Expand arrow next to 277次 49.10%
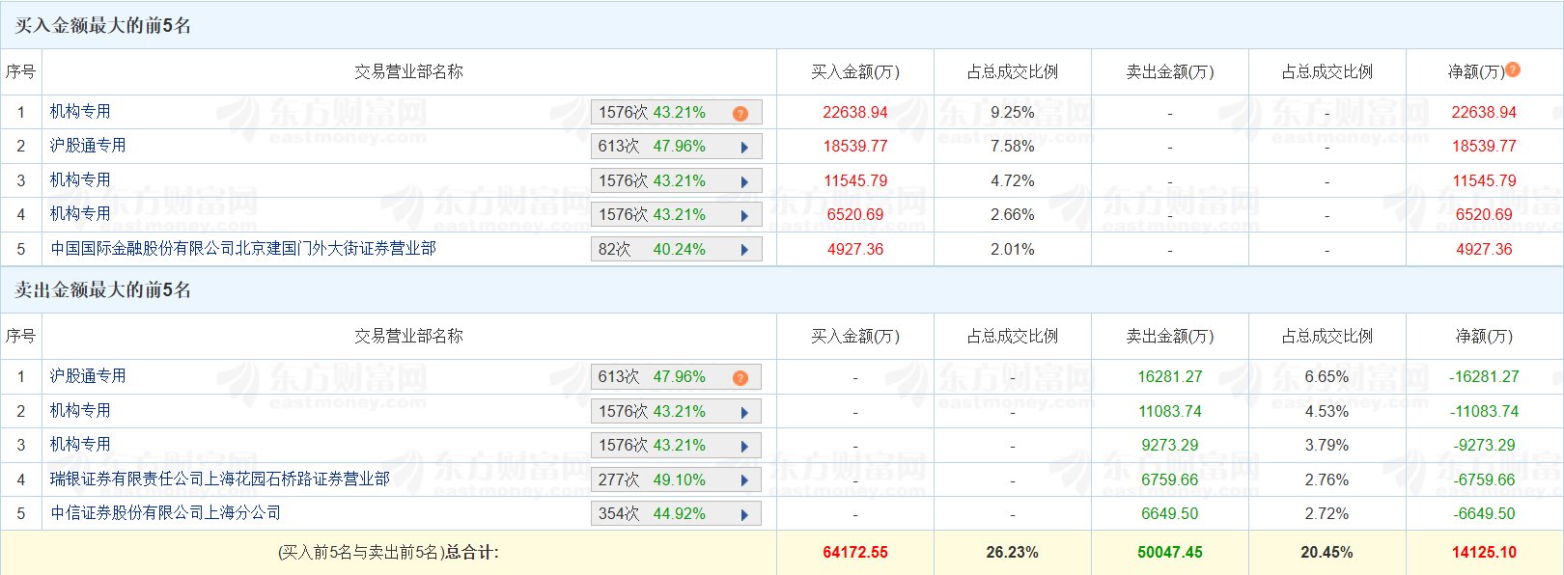 tap(744, 480)
